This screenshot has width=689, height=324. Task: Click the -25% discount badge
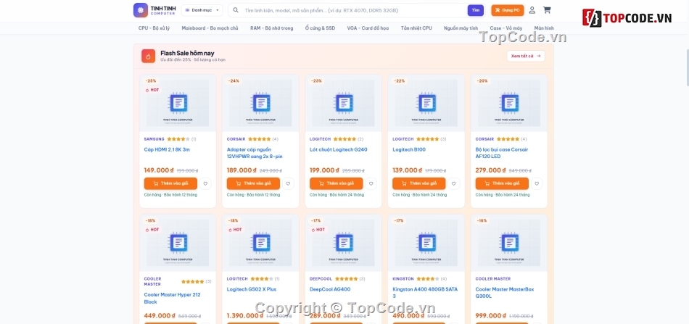(x=151, y=80)
